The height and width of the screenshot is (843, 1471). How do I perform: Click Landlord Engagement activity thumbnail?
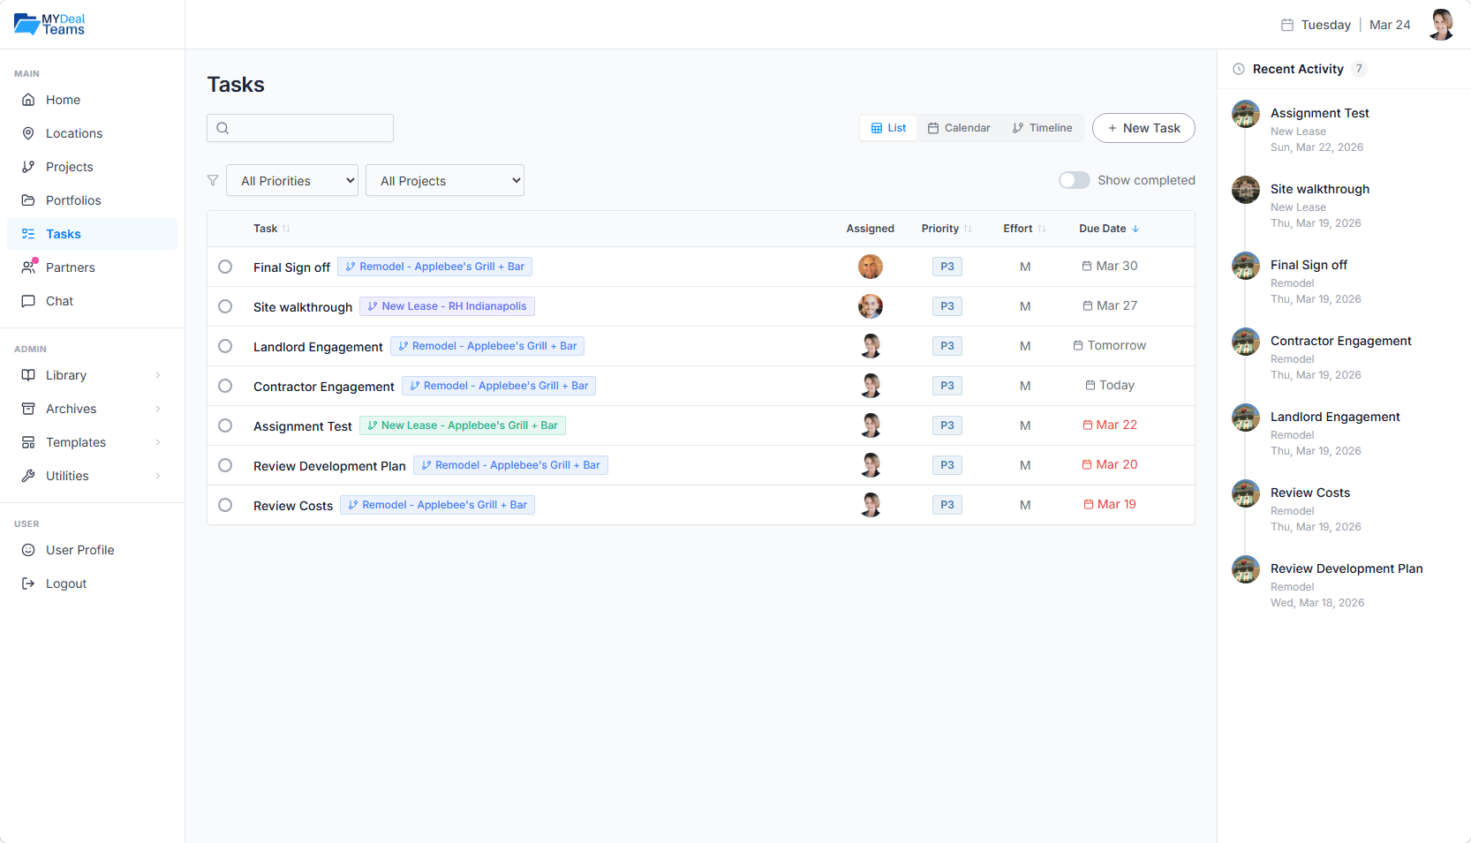[1246, 418]
